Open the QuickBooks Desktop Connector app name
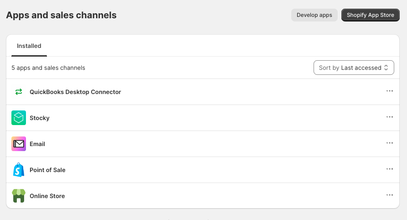Viewport: 407px width, 220px height. (x=75, y=92)
